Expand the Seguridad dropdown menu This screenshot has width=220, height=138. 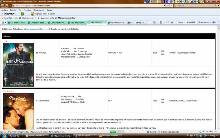191,22
